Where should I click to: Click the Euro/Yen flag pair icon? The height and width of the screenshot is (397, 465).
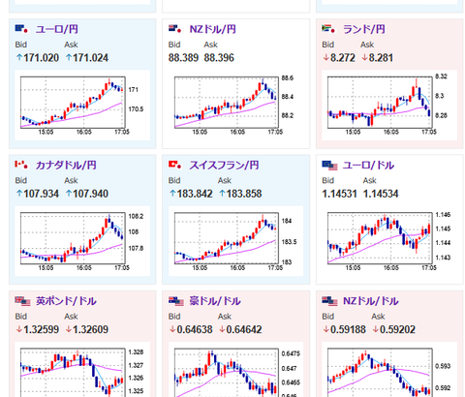pos(21,29)
